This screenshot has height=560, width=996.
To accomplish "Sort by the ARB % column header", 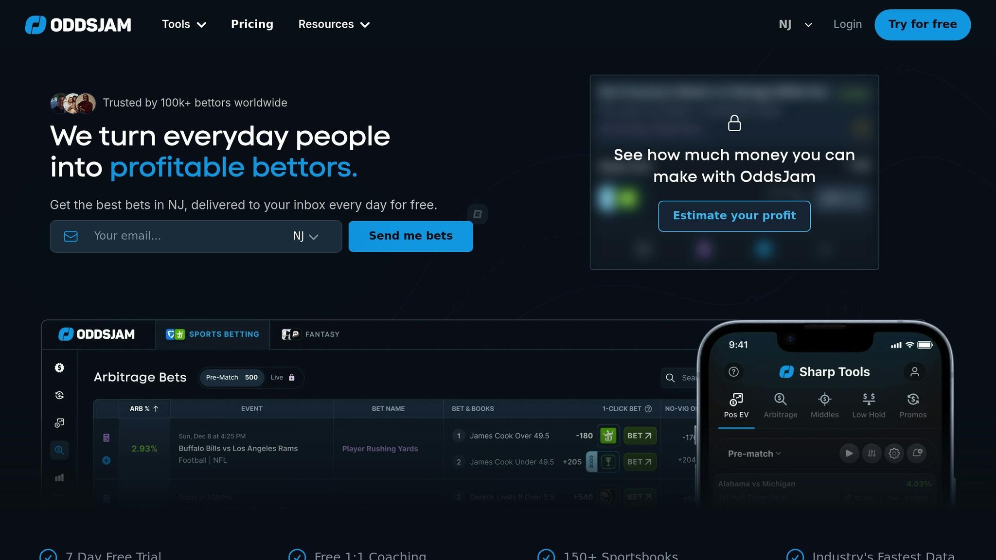I will pyautogui.click(x=144, y=409).
